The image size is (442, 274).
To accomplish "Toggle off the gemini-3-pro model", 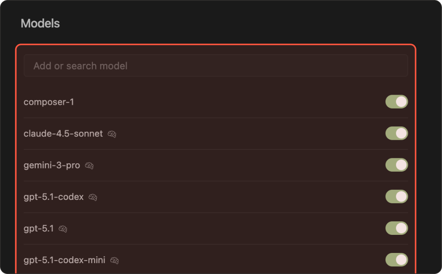I will tap(397, 165).
